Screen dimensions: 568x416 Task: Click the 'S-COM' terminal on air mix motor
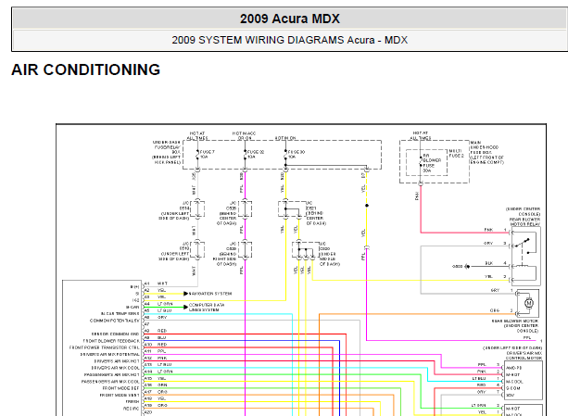(x=513, y=388)
